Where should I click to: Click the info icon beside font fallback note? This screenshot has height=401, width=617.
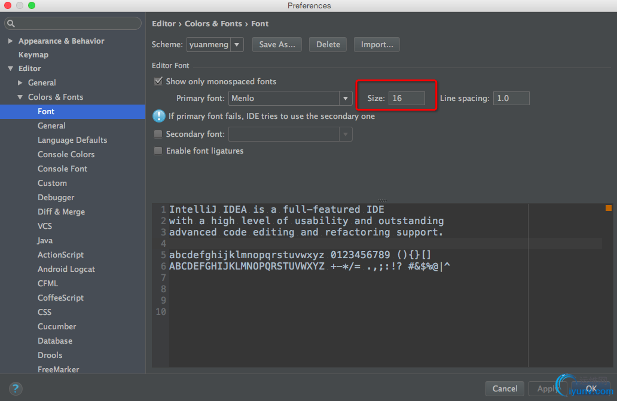(158, 116)
